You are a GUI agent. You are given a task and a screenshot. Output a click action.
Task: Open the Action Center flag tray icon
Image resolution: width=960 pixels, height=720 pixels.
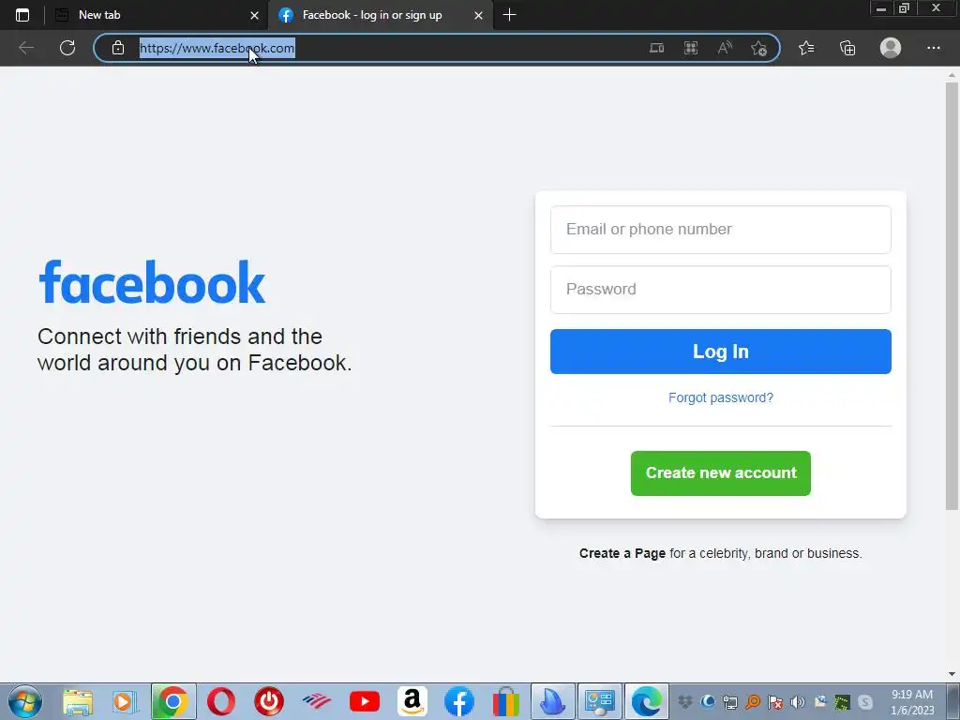(775, 702)
